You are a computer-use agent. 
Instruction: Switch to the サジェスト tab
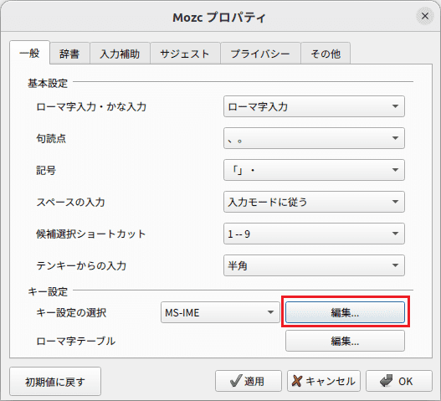(185, 54)
